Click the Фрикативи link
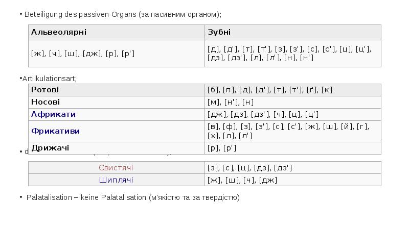 [55, 131]
